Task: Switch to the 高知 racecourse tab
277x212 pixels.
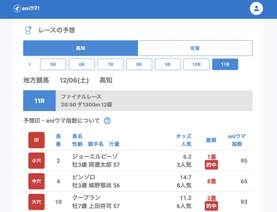Action: [81, 48]
